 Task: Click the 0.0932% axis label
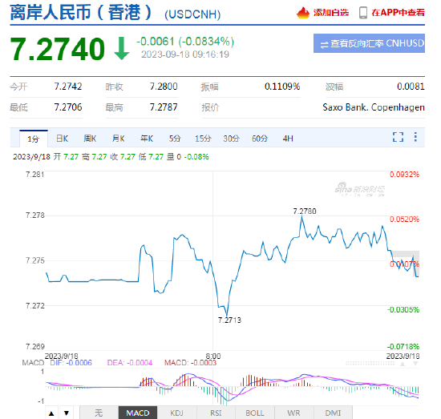(x=404, y=175)
